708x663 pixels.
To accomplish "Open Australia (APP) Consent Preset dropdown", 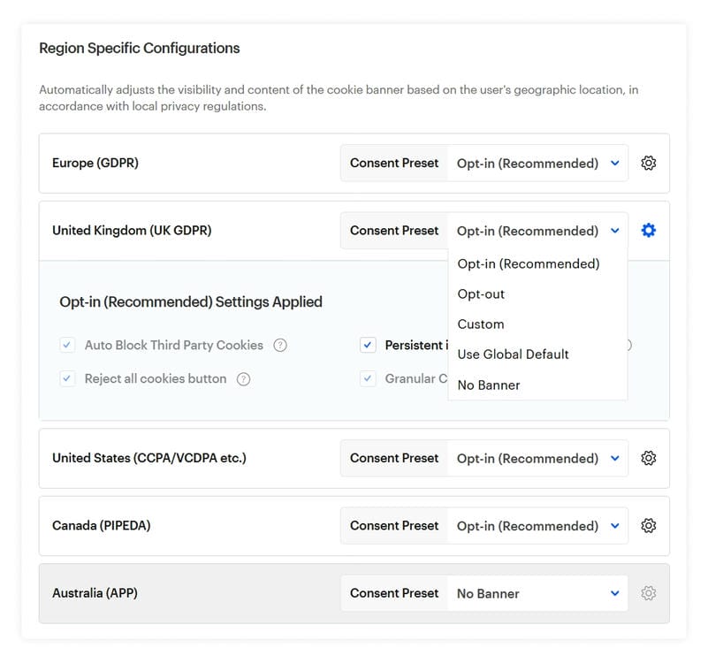I will click(537, 593).
